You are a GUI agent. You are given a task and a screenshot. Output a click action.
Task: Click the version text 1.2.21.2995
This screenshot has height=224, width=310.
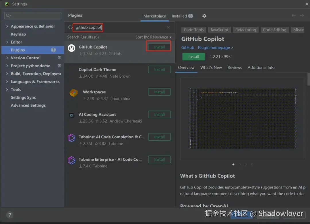(x=220, y=57)
